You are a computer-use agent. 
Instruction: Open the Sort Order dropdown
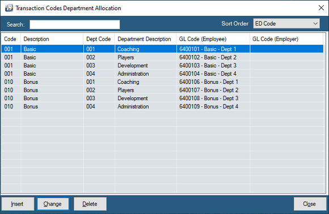coord(286,23)
